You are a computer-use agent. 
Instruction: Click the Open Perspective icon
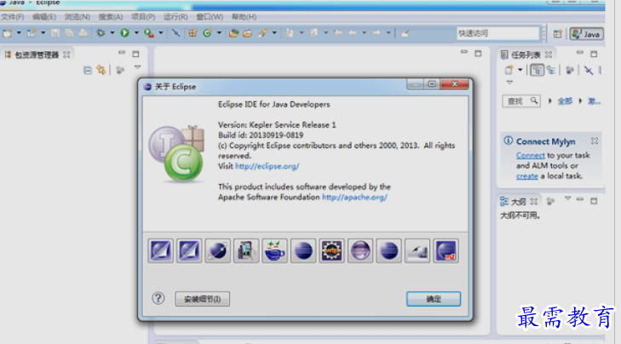click(558, 34)
